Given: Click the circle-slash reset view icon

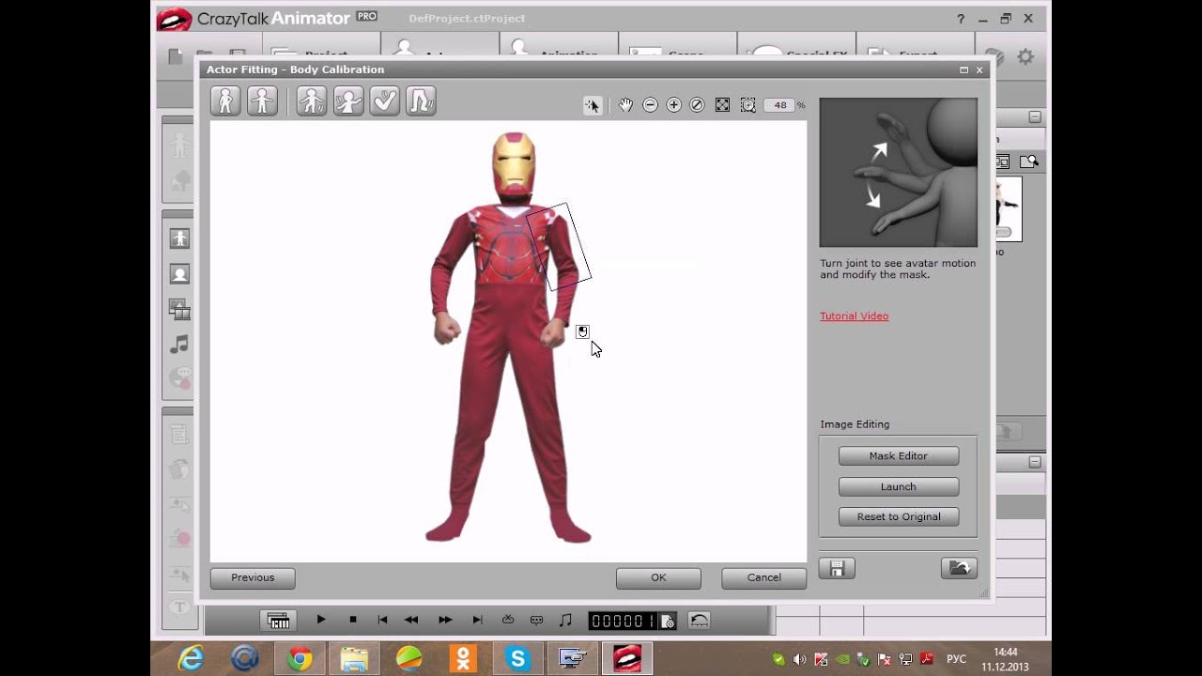Looking at the screenshot, I should pyautogui.click(x=697, y=105).
